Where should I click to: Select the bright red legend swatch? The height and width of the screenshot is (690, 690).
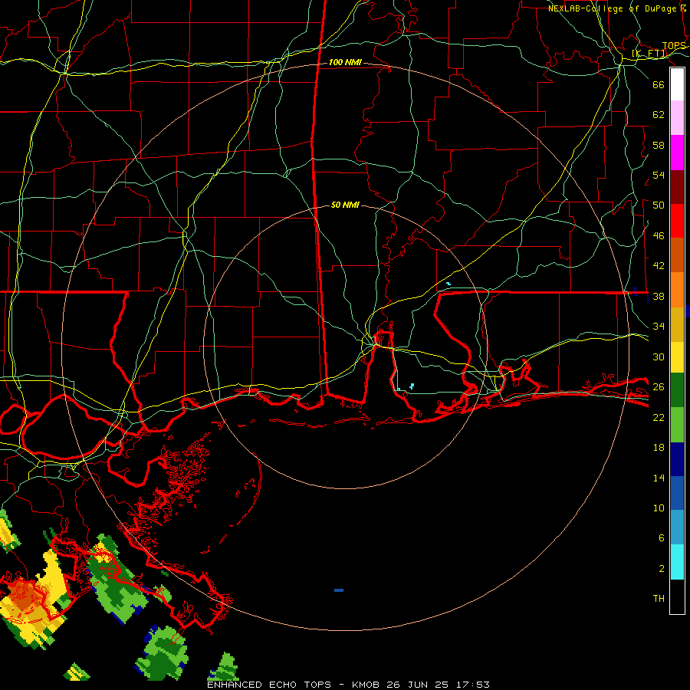pos(677,221)
